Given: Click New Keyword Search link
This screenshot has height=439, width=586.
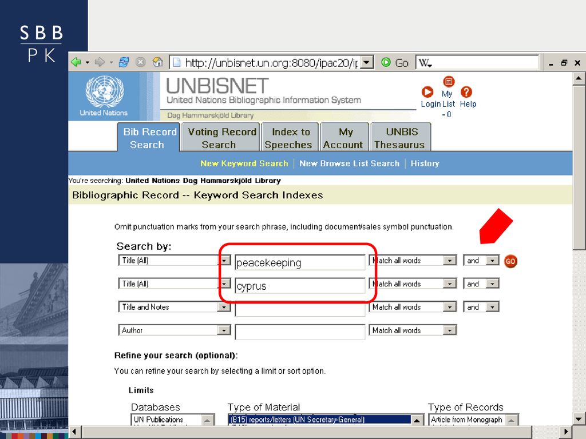Looking at the screenshot, I should 244,163.
